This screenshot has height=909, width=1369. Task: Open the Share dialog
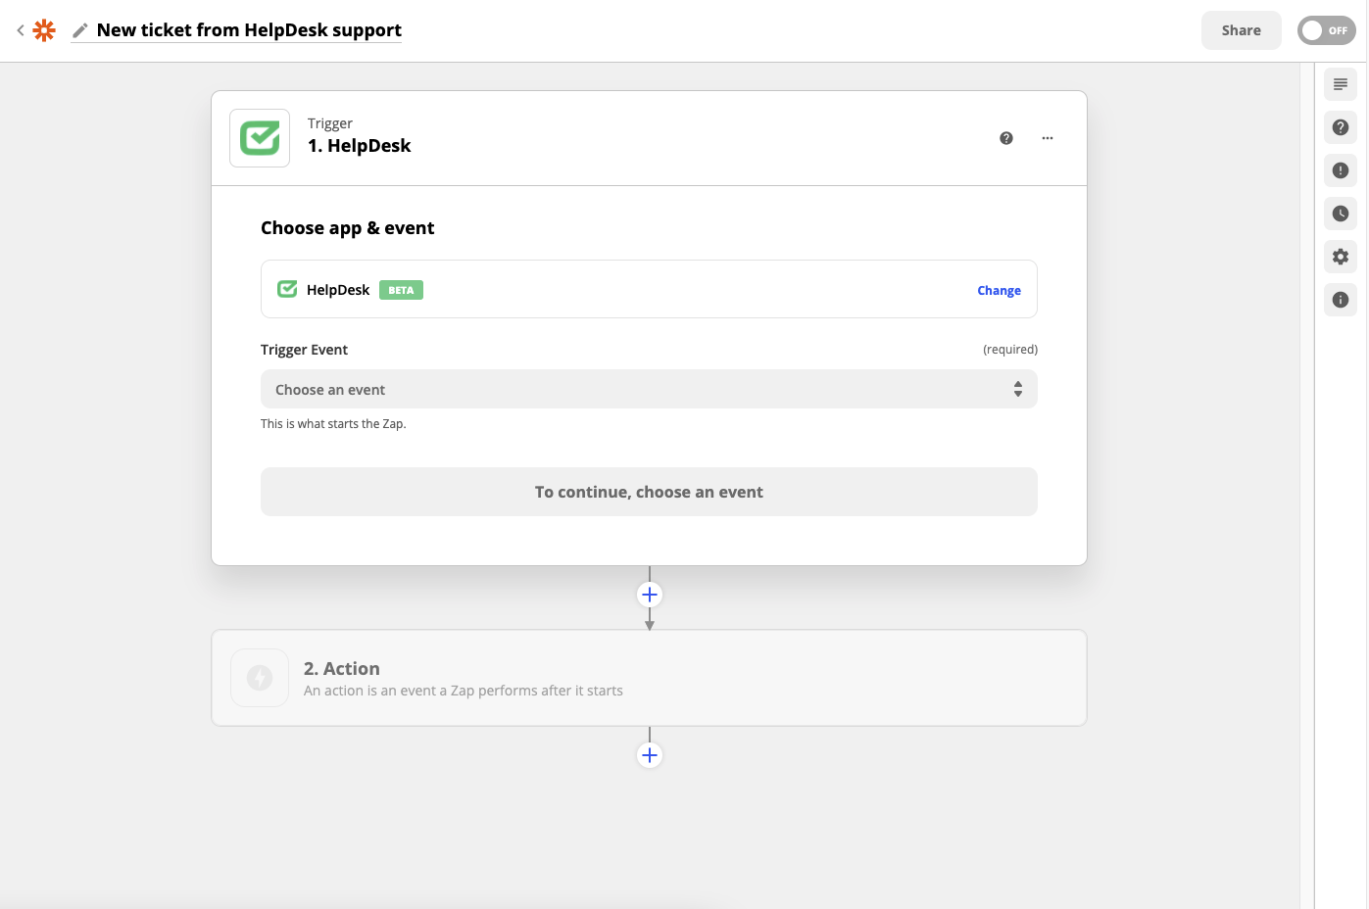pos(1241,30)
